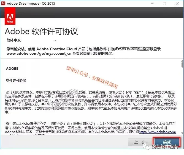Click the scrollbar up arrow
Screen dimensions: 184x155
182,60
